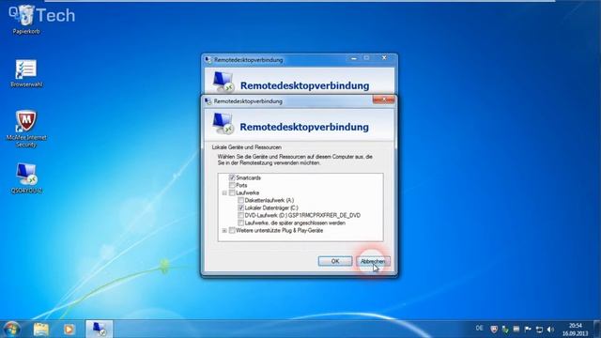Select the 'Ports' tree label

[241, 186]
